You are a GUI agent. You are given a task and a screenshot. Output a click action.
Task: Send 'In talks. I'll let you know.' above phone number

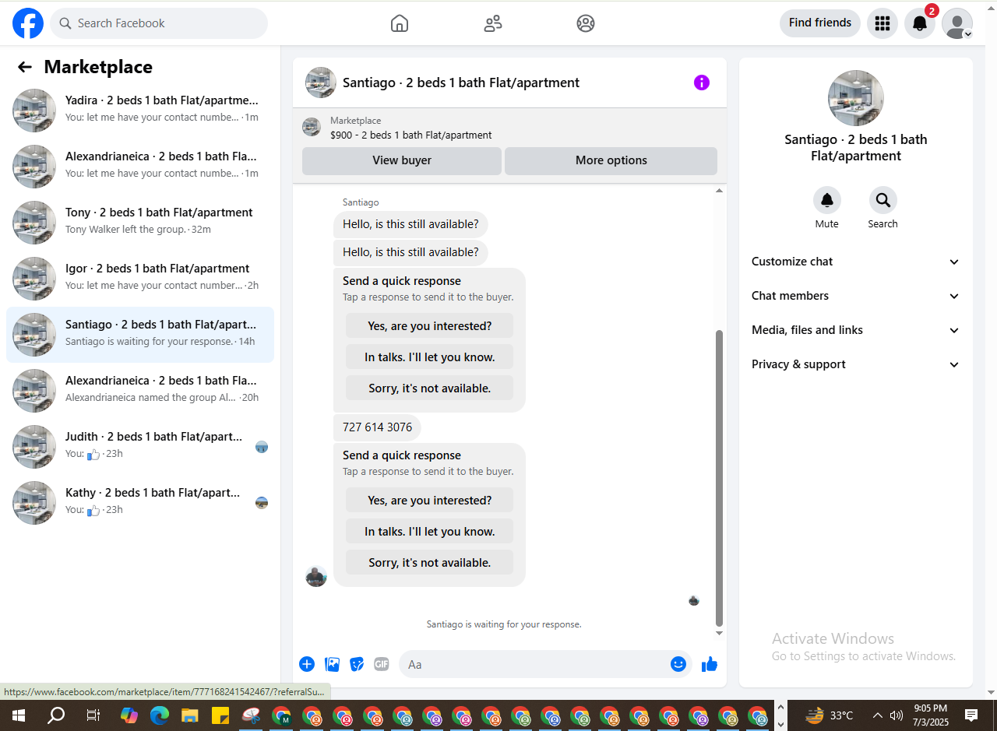(x=429, y=357)
